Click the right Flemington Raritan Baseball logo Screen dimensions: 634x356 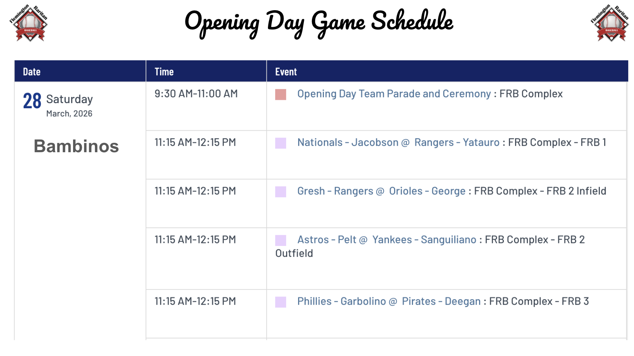coord(610,23)
